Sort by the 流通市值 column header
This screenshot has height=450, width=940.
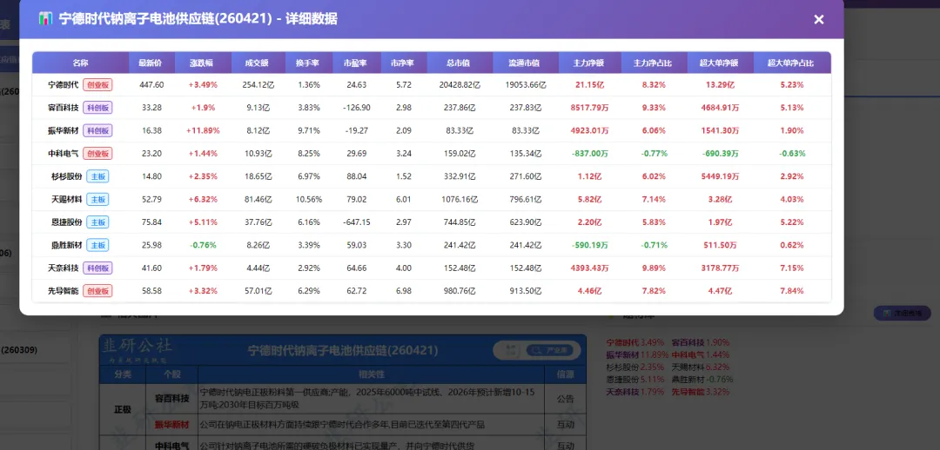click(525, 63)
